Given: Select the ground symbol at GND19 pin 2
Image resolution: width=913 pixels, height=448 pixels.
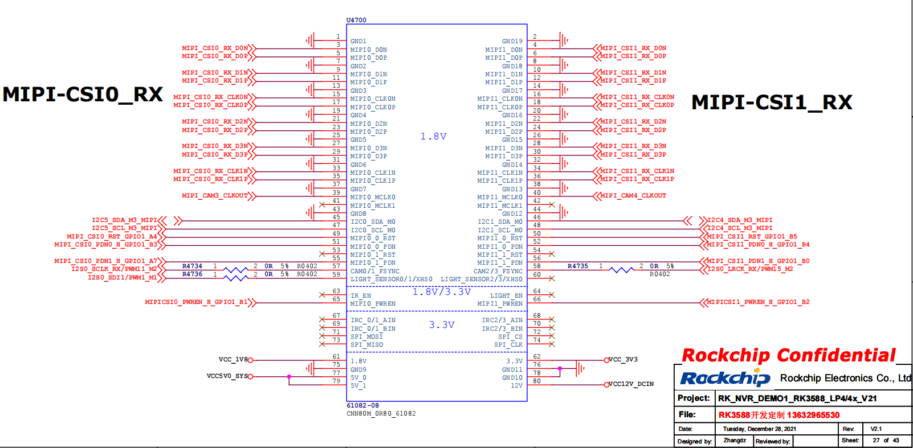Looking at the screenshot, I should [x=564, y=40].
